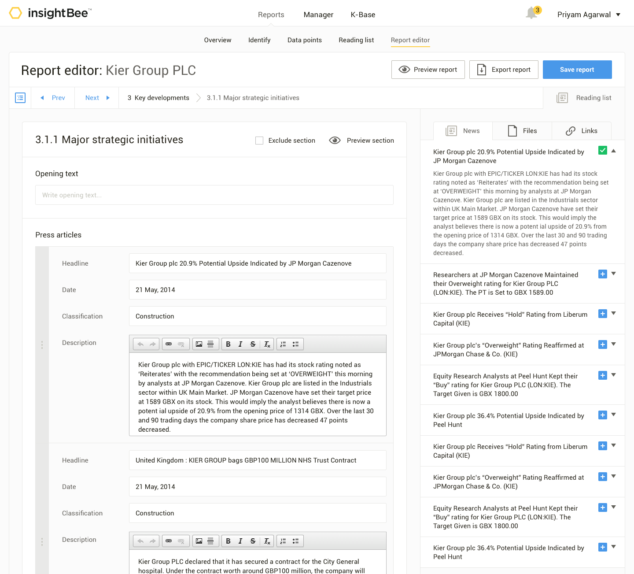The height and width of the screenshot is (574, 634).
Task: Insert bulleted list in JP Morgan Cazenove description
Action: [x=296, y=344]
